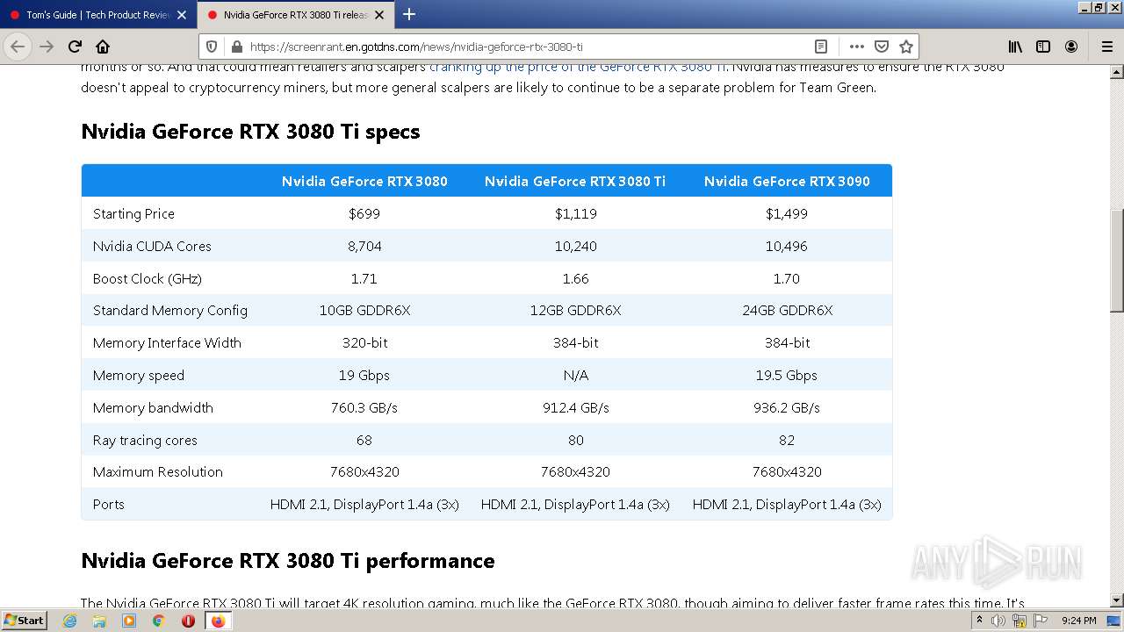Click 'Nvidia GeForce RTX 3080 Ti performance' heading
The height and width of the screenshot is (632, 1124).
[x=288, y=561]
